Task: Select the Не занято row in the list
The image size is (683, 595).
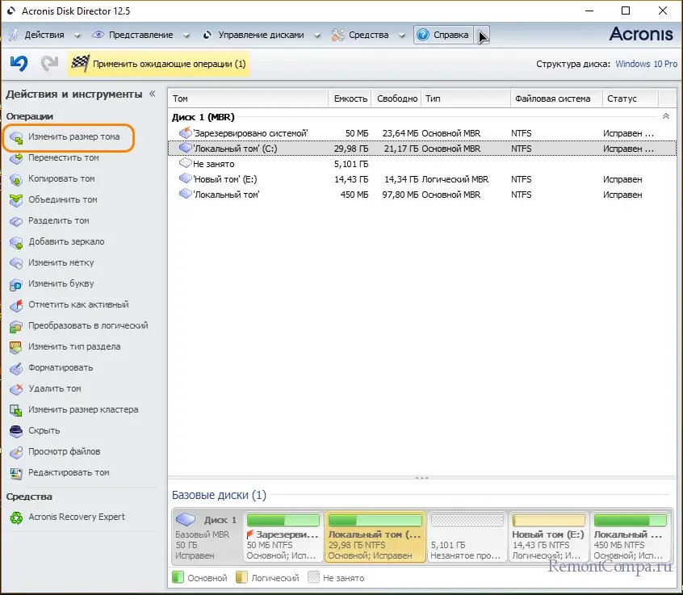Action: coord(422,164)
